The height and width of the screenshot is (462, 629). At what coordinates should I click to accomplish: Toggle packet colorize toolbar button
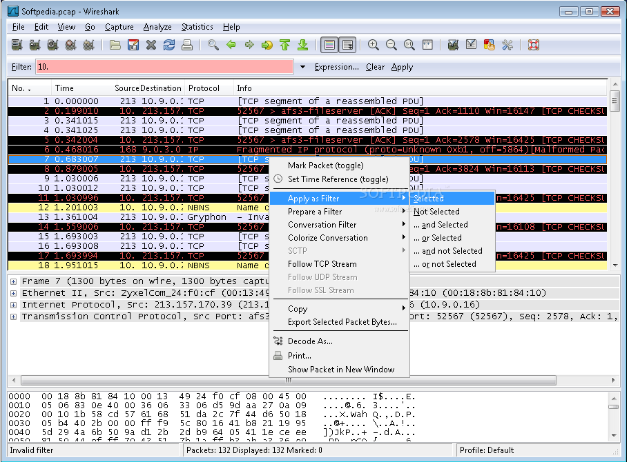pos(329,45)
